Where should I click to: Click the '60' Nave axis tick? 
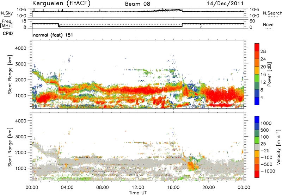252,21
